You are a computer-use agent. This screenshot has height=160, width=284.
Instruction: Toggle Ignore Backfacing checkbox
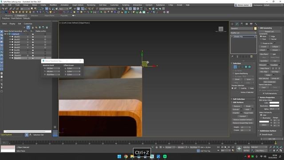(x=233, y=73)
